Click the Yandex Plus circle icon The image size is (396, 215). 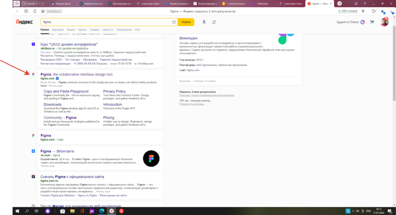click(x=363, y=22)
